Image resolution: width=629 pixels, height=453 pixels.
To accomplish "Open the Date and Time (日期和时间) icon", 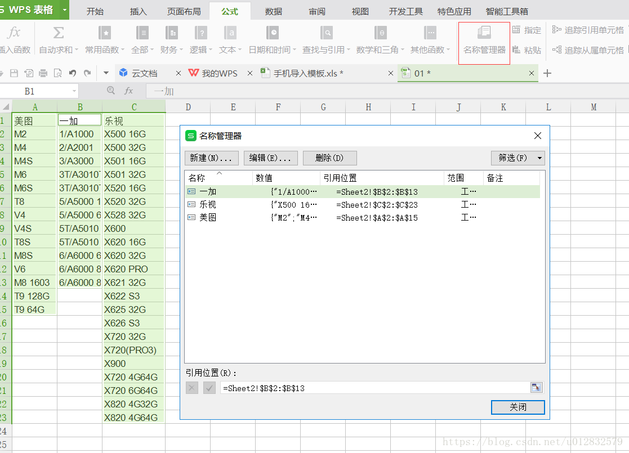I will 273,33.
